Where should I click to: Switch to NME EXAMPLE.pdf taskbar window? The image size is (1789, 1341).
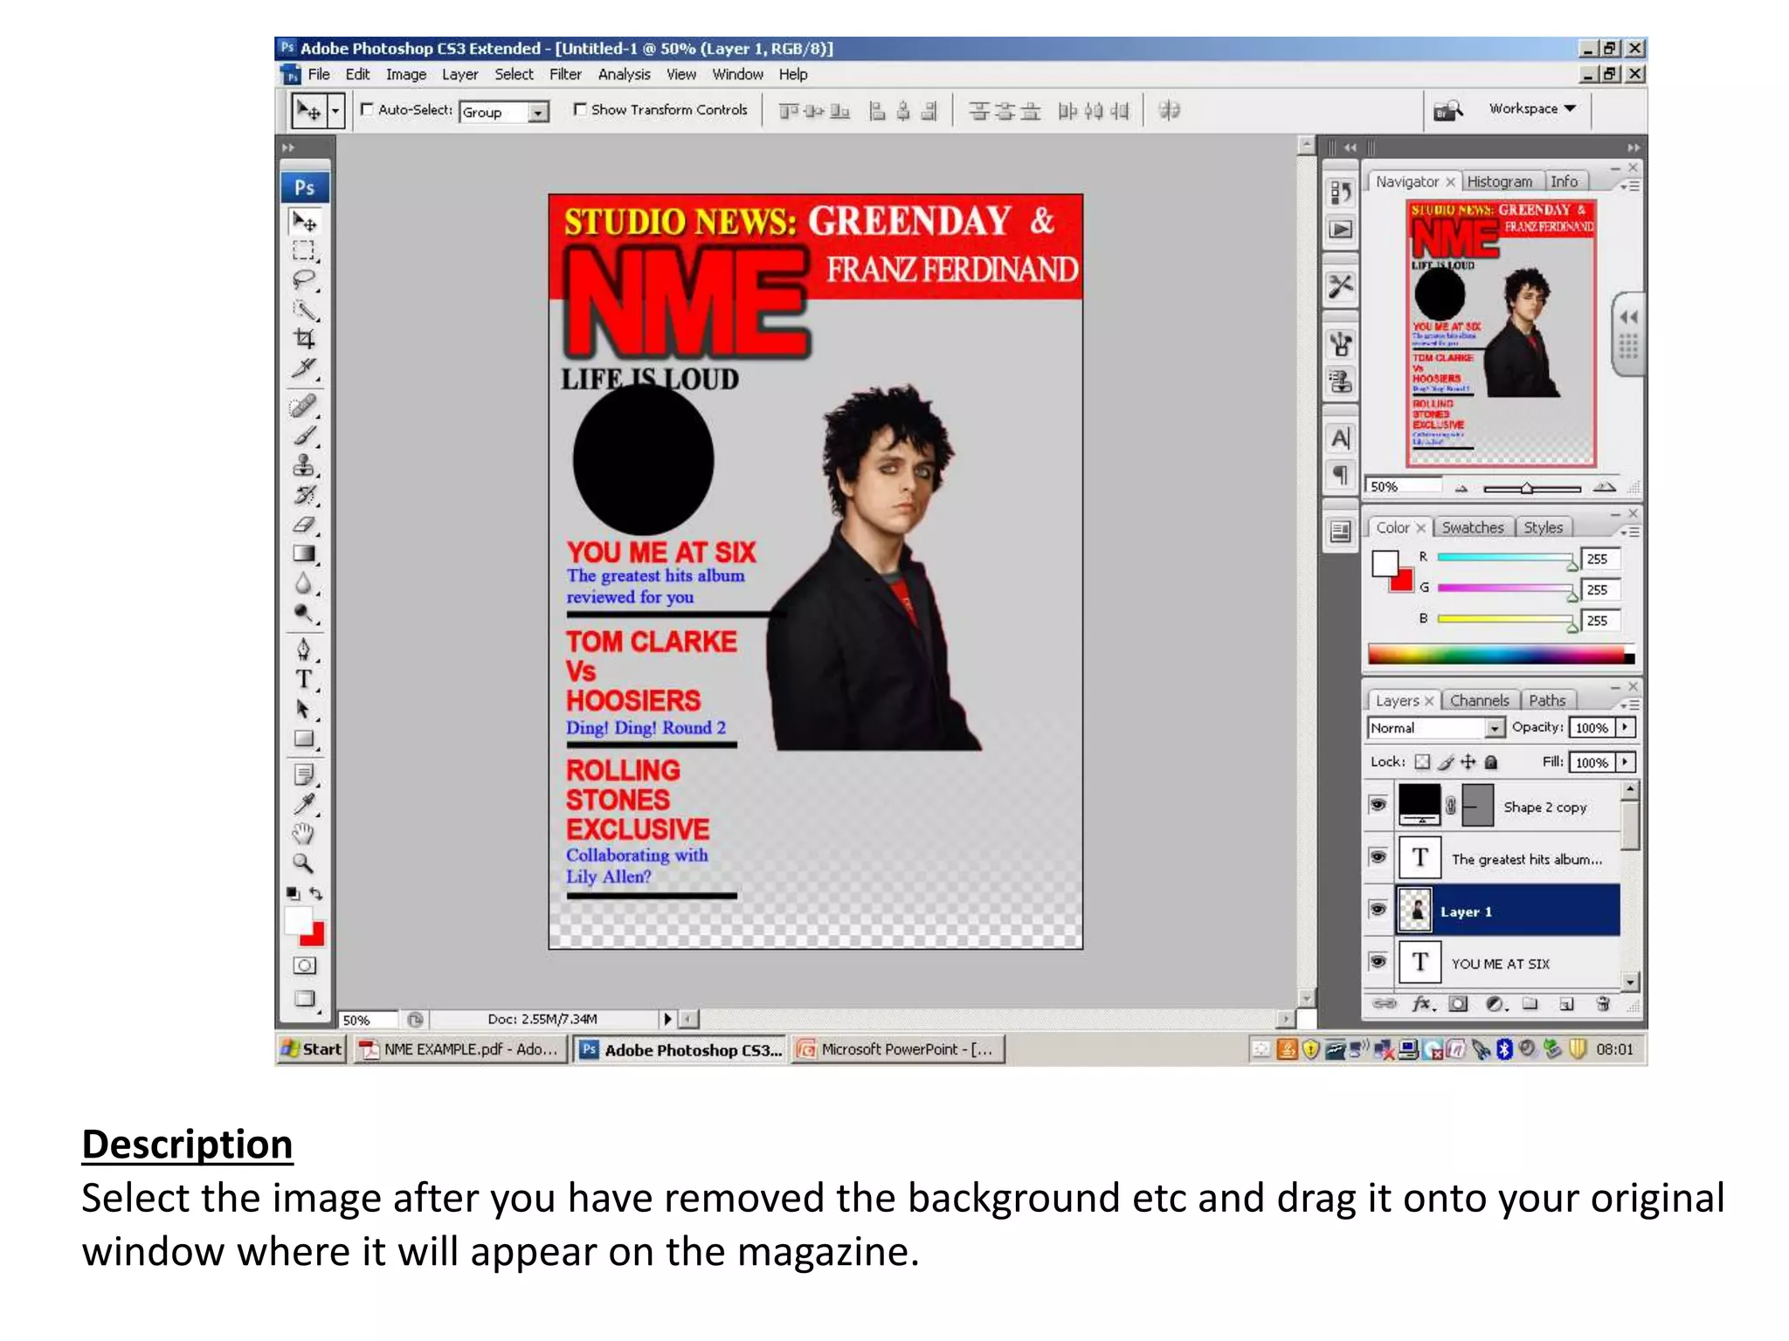pos(459,1049)
